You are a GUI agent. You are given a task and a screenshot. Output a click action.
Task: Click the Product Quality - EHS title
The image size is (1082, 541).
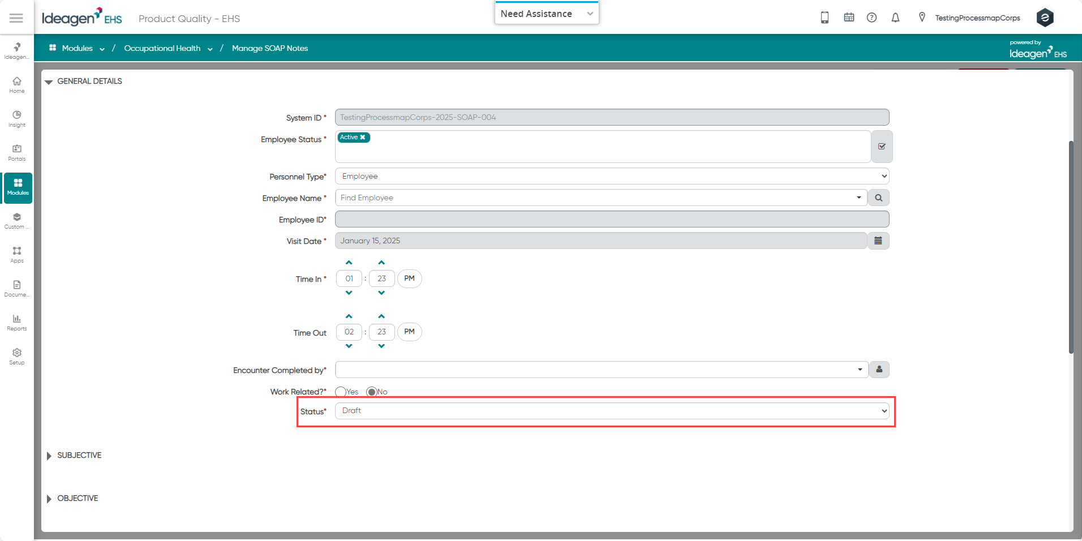pos(189,19)
